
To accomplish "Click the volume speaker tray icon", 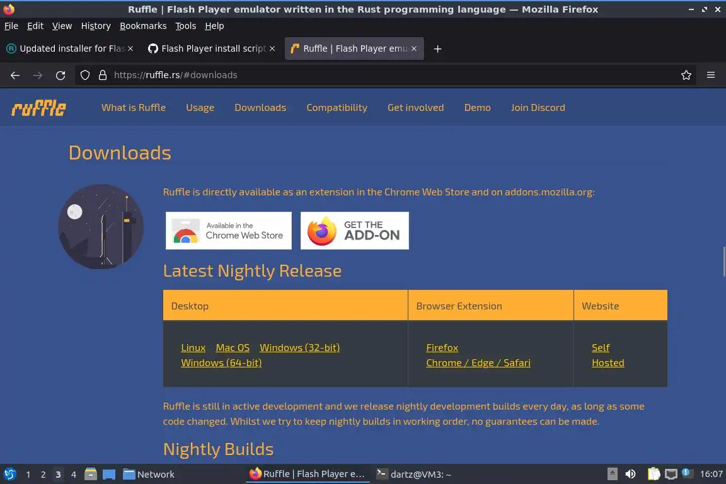I will pyautogui.click(x=630, y=474).
